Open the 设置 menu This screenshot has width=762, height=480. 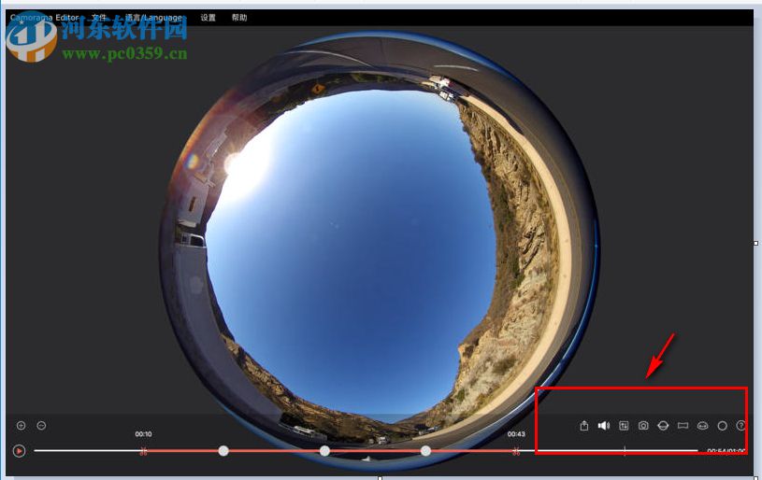[x=208, y=18]
